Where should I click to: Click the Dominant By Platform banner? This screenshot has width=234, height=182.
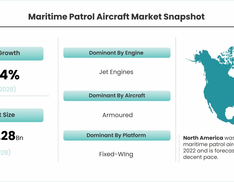[117, 135]
